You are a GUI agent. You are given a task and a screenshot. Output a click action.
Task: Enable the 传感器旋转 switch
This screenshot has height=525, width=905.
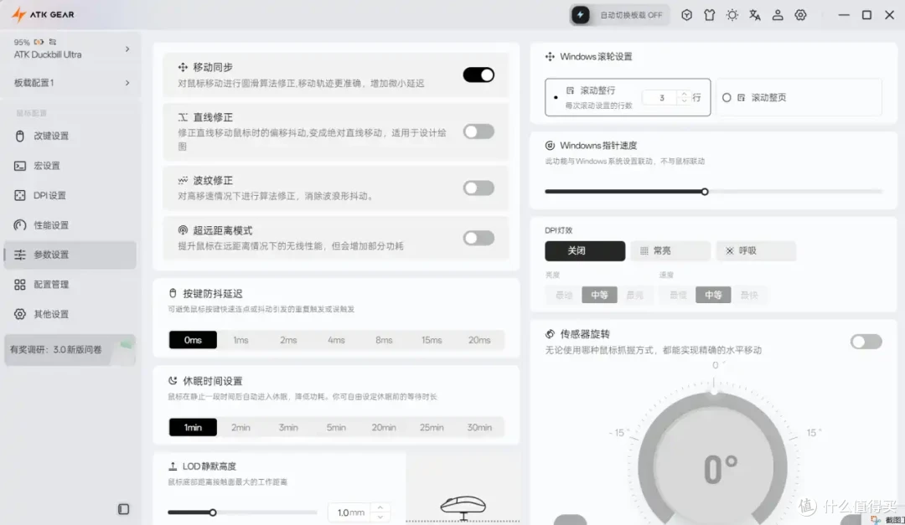click(x=866, y=342)
